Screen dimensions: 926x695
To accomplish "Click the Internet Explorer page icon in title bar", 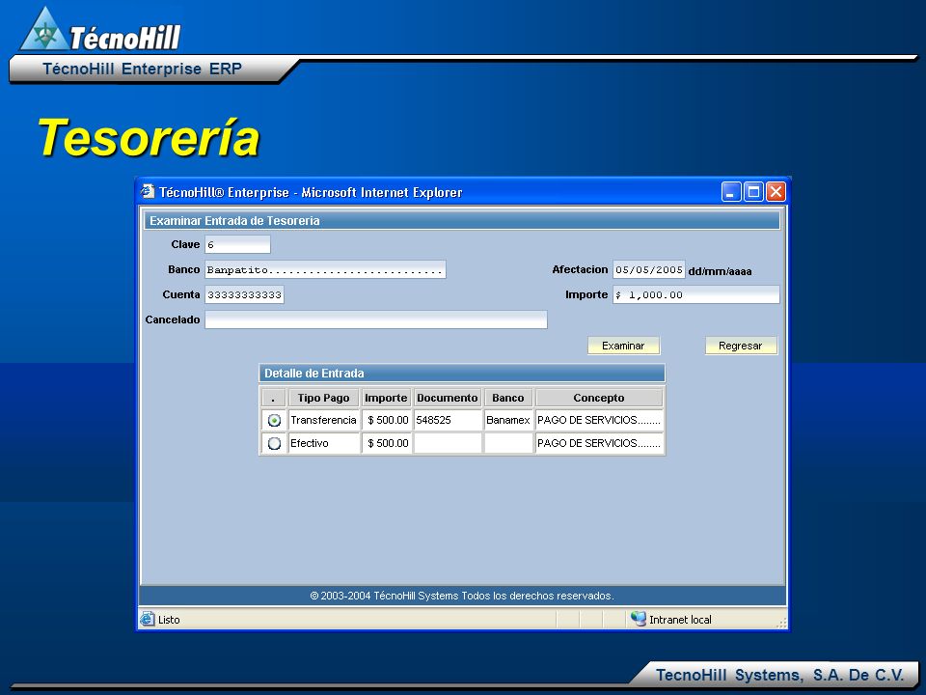I will point(148,192).
